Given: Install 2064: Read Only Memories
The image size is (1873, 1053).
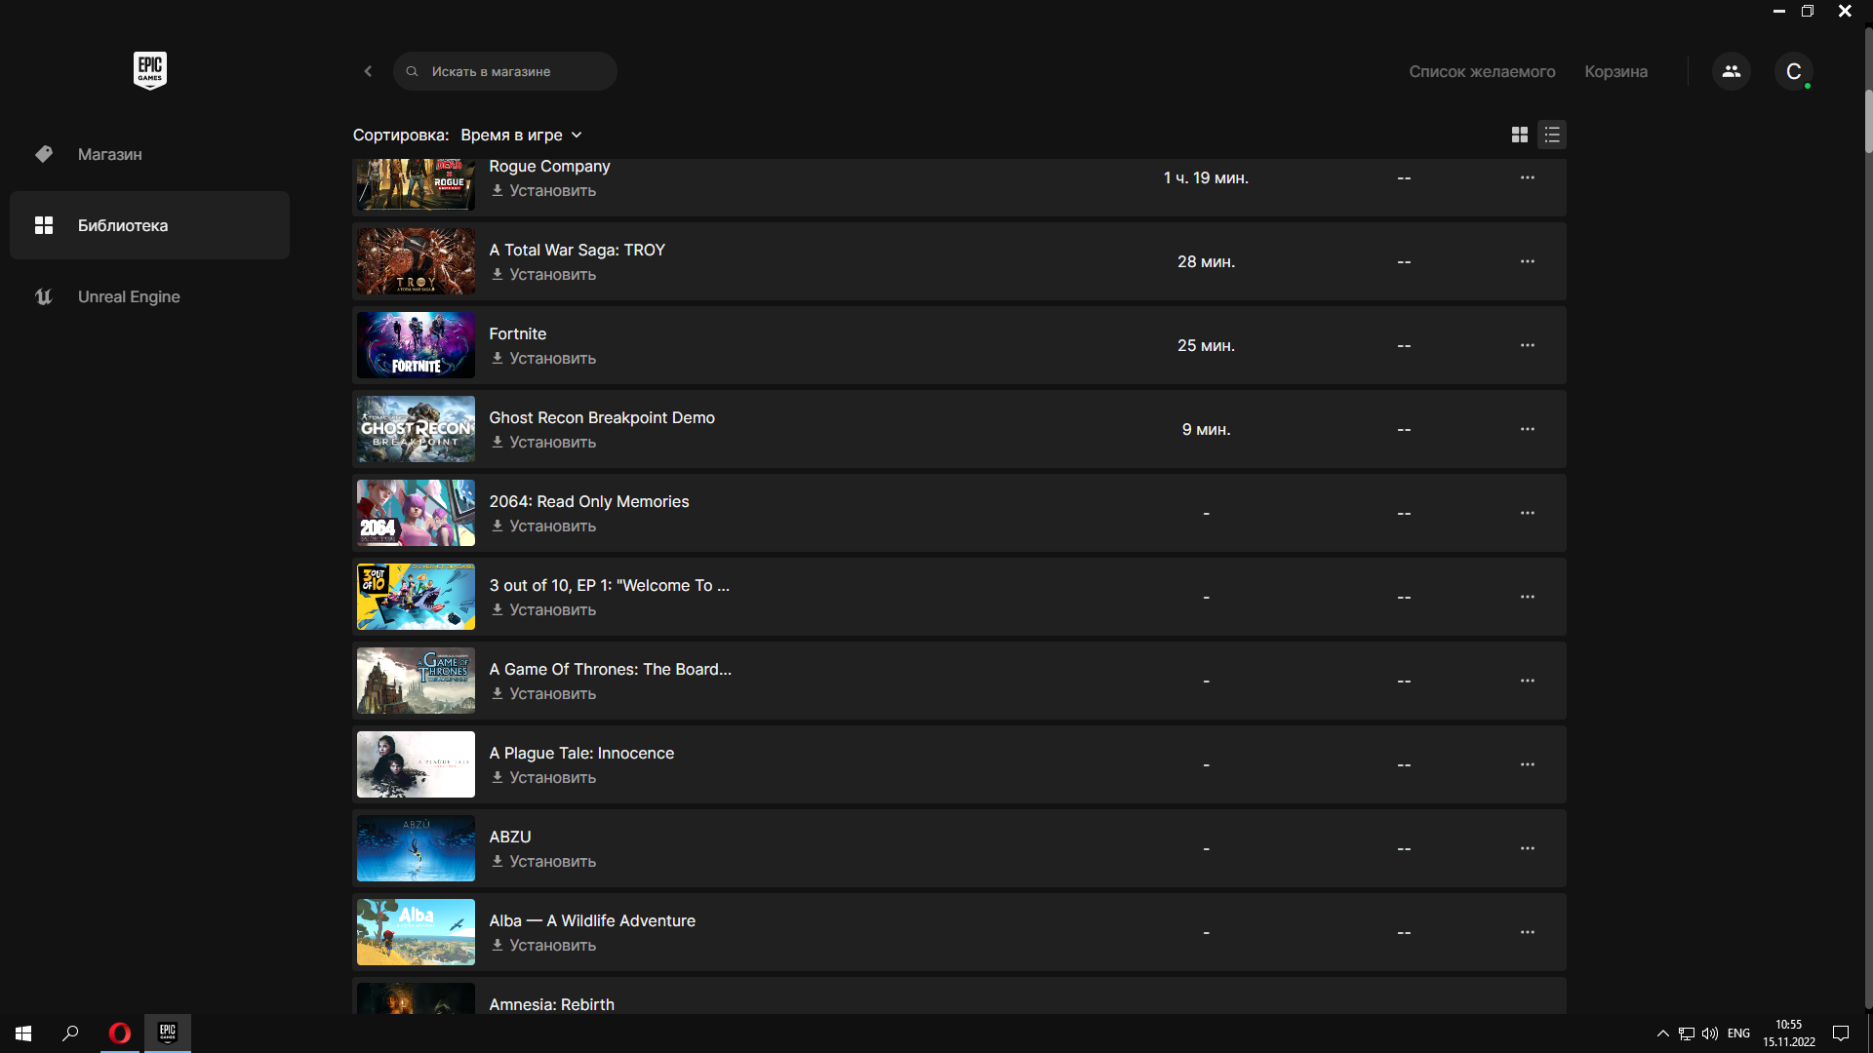Looking at the screenshot, I should (x=543, y=526).
